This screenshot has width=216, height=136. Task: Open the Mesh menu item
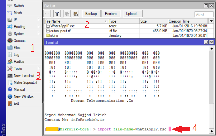point(24,13)
